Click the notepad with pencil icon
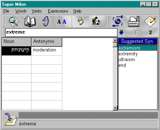Image resolution: width=160 pixels, height=130 pixels. click(150, 21)
